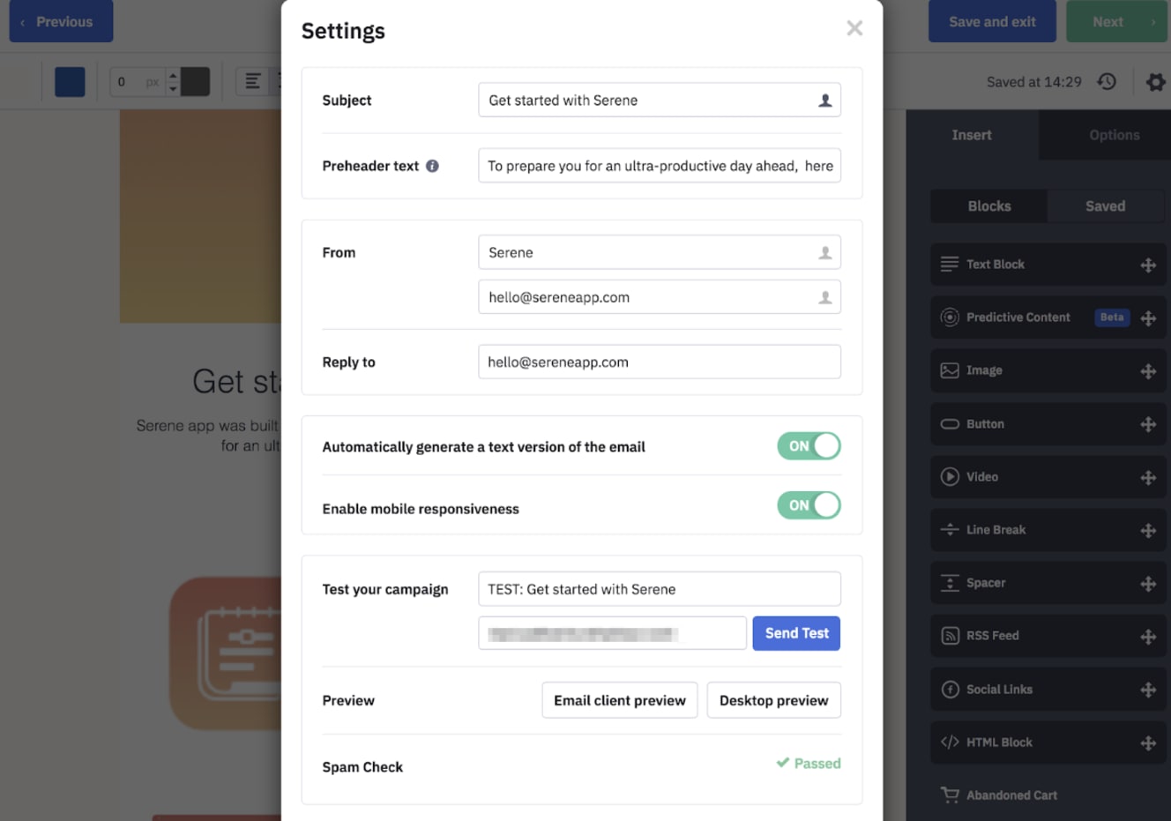Click the Video block move icon
The width and height of the screenshot is (1171, 821).
pyautogui.click(x=1147, y=477)
